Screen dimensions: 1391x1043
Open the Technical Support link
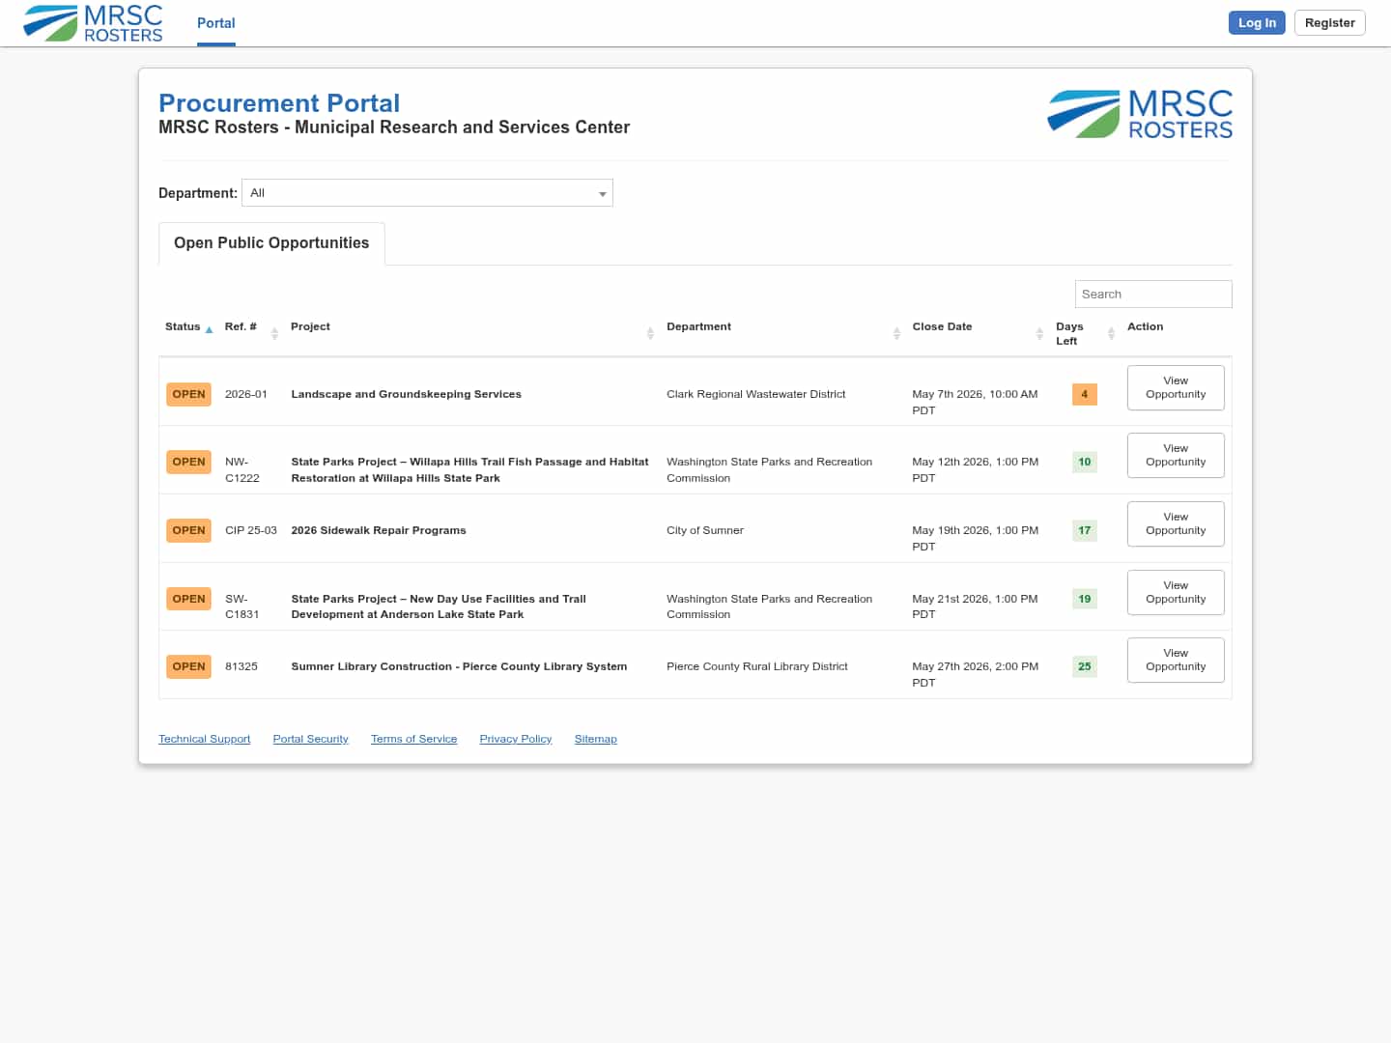[x=205, y=740]
